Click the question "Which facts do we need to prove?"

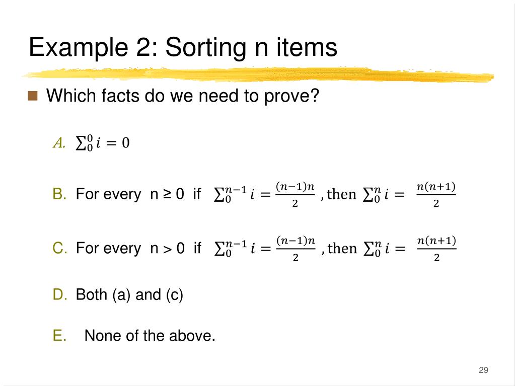[x=183, y=96]
